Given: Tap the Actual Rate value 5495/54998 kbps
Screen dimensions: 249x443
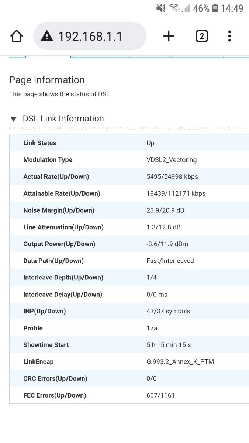Looking at the screenshot, I should (172, 177).
